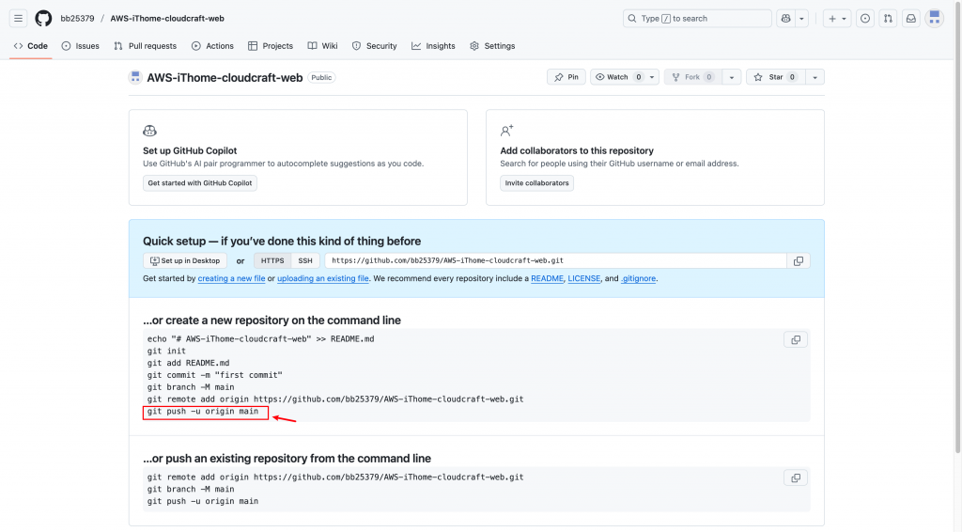962x532 pixels.
Task: Switch to the Pull requests tab
Action: (x=146, y=46)
